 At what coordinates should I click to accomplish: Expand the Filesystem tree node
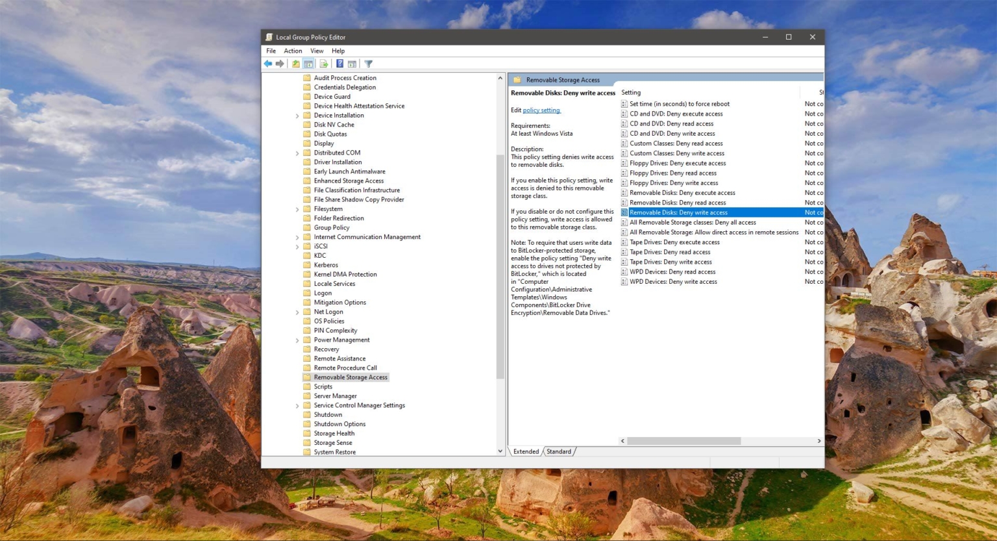[297, 208]
